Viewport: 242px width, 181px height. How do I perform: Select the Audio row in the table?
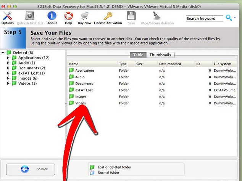click(152, 77)
